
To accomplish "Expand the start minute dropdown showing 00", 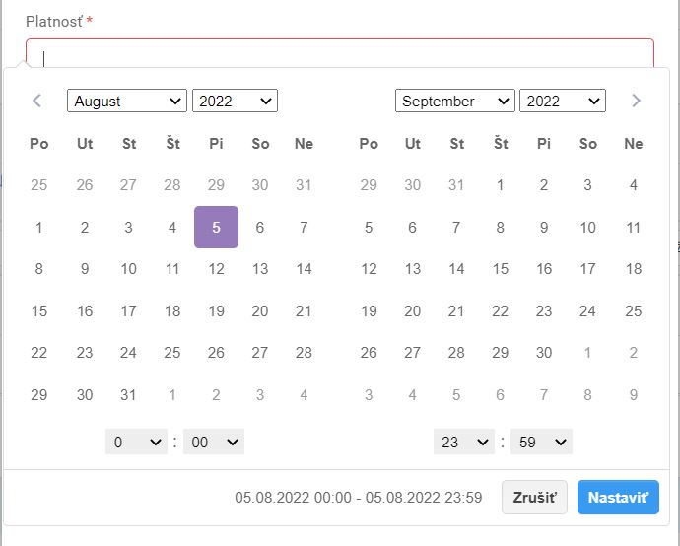I will click(x=214, y=443).
